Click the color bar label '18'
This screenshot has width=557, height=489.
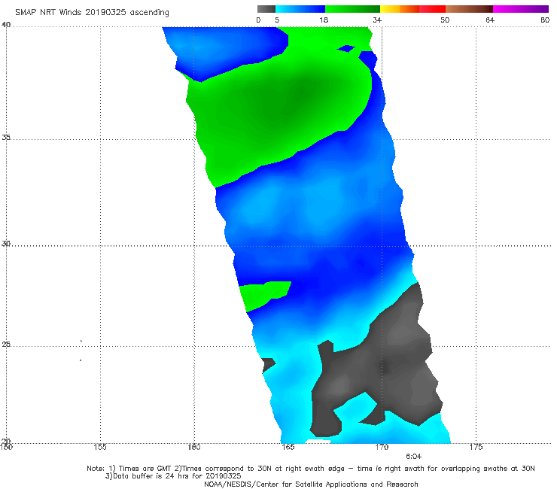tap(324, 20)
